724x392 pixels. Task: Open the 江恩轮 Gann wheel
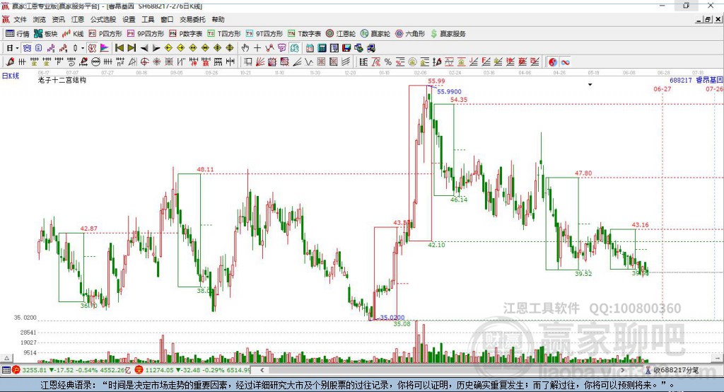click(x=340, y=34)
